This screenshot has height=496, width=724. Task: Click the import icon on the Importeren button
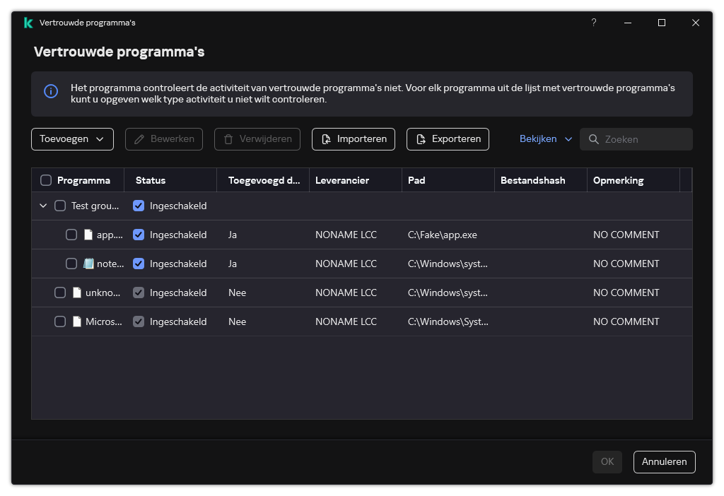[326, 138]
